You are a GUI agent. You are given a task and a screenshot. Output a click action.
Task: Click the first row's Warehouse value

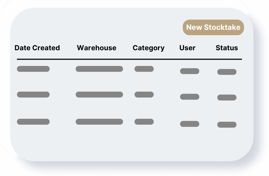point(99,69)
